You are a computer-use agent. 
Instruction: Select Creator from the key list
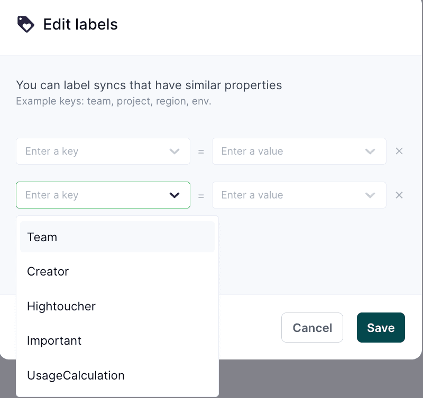117,271
